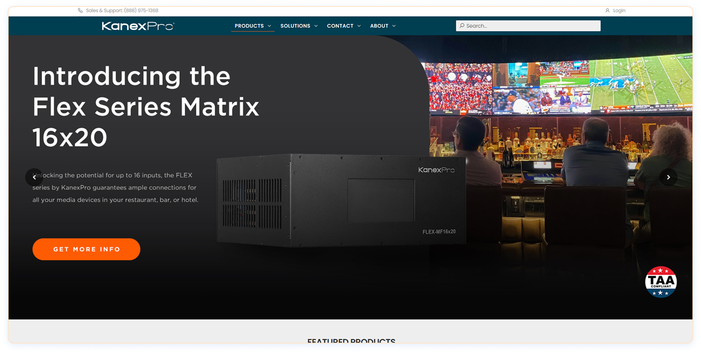
Task: Click the FLEX-MF16x20 product image
Action: tap(341, 200)
